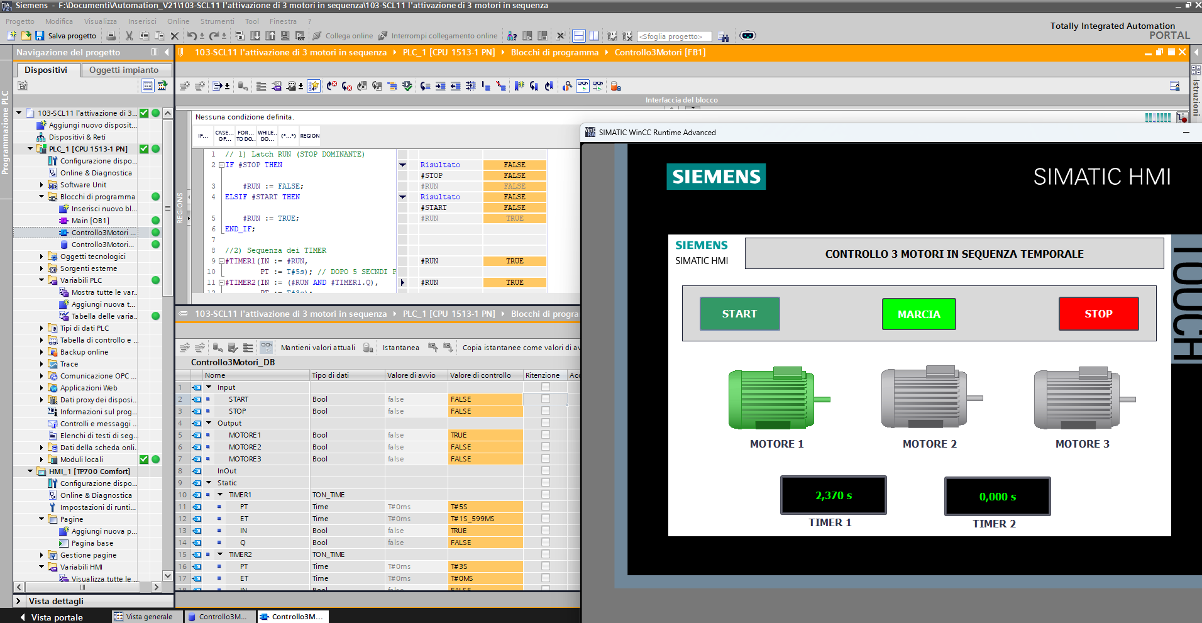Collapse the Input section in Controllo3Motori_DB
The height and width of the screenshot is (623, 1202).
(209, 387)
